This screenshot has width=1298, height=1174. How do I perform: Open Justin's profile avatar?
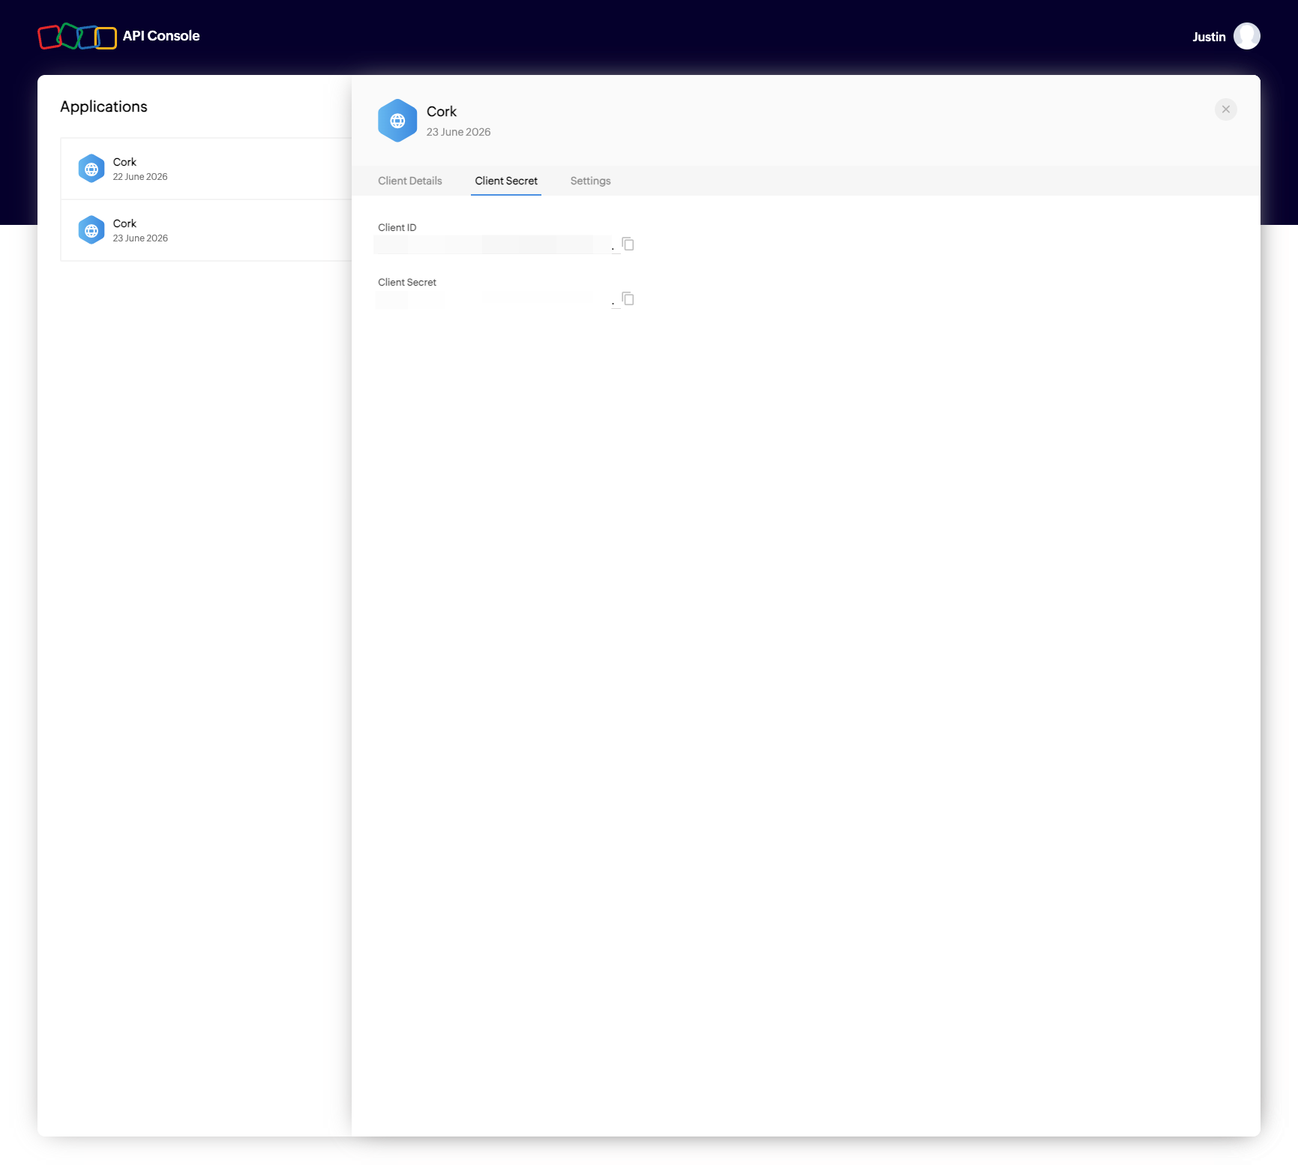pos(1246,36)
